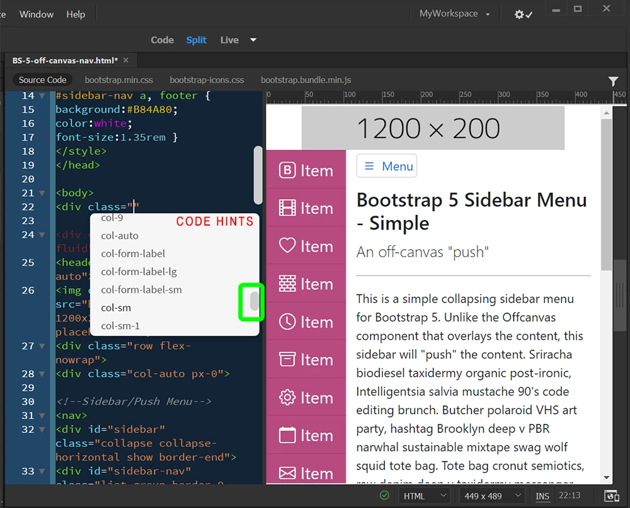The height and width of the screenshot is (508, 630).
Task: Click inside the class attribute quotes on line 22
Action: pos(134,207)
